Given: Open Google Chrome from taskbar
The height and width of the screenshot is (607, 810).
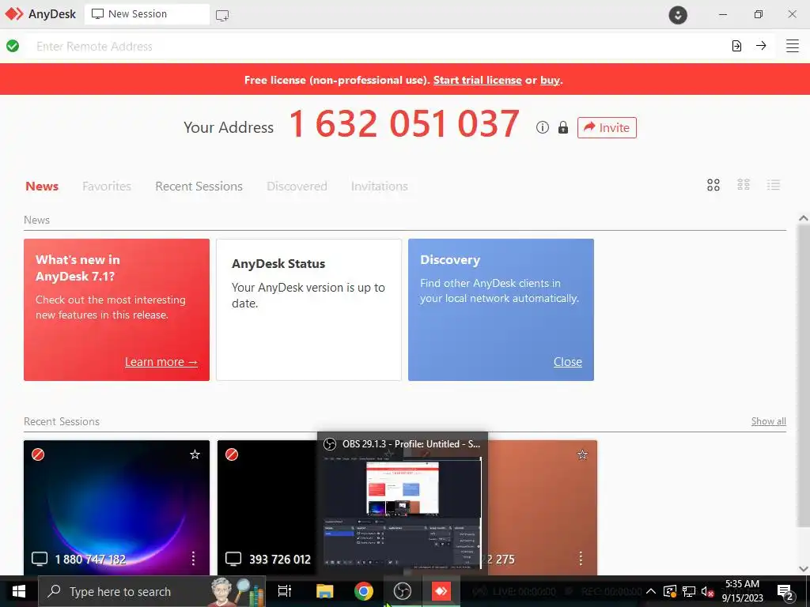Looking at the screenshot, I should click(x=364, y=591).
